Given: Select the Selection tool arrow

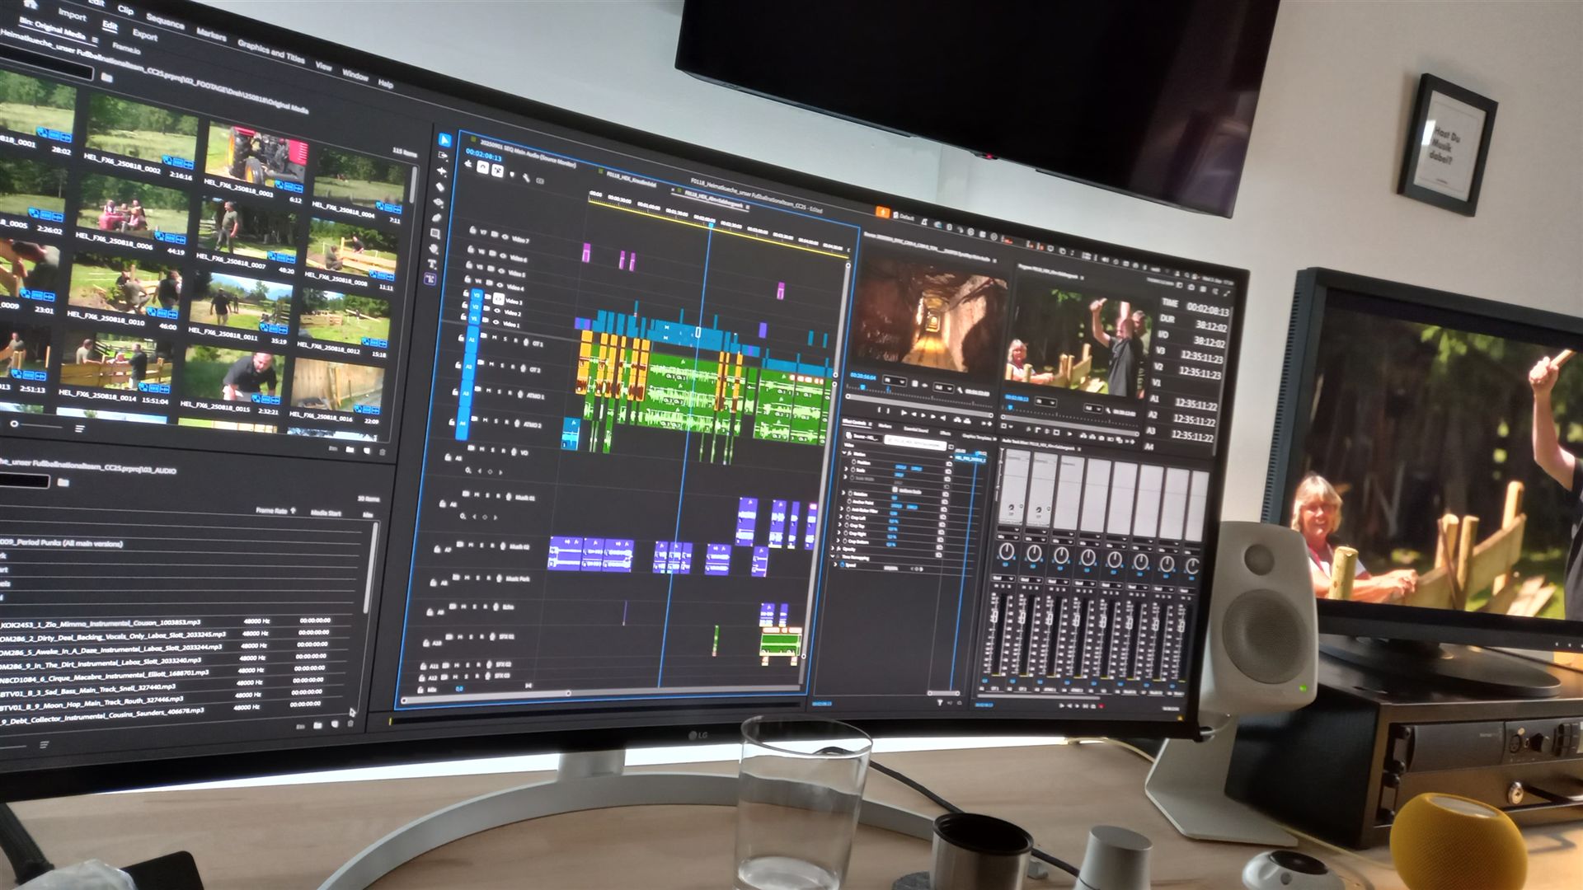Looking at the screenshot, I should coord(444,140).
